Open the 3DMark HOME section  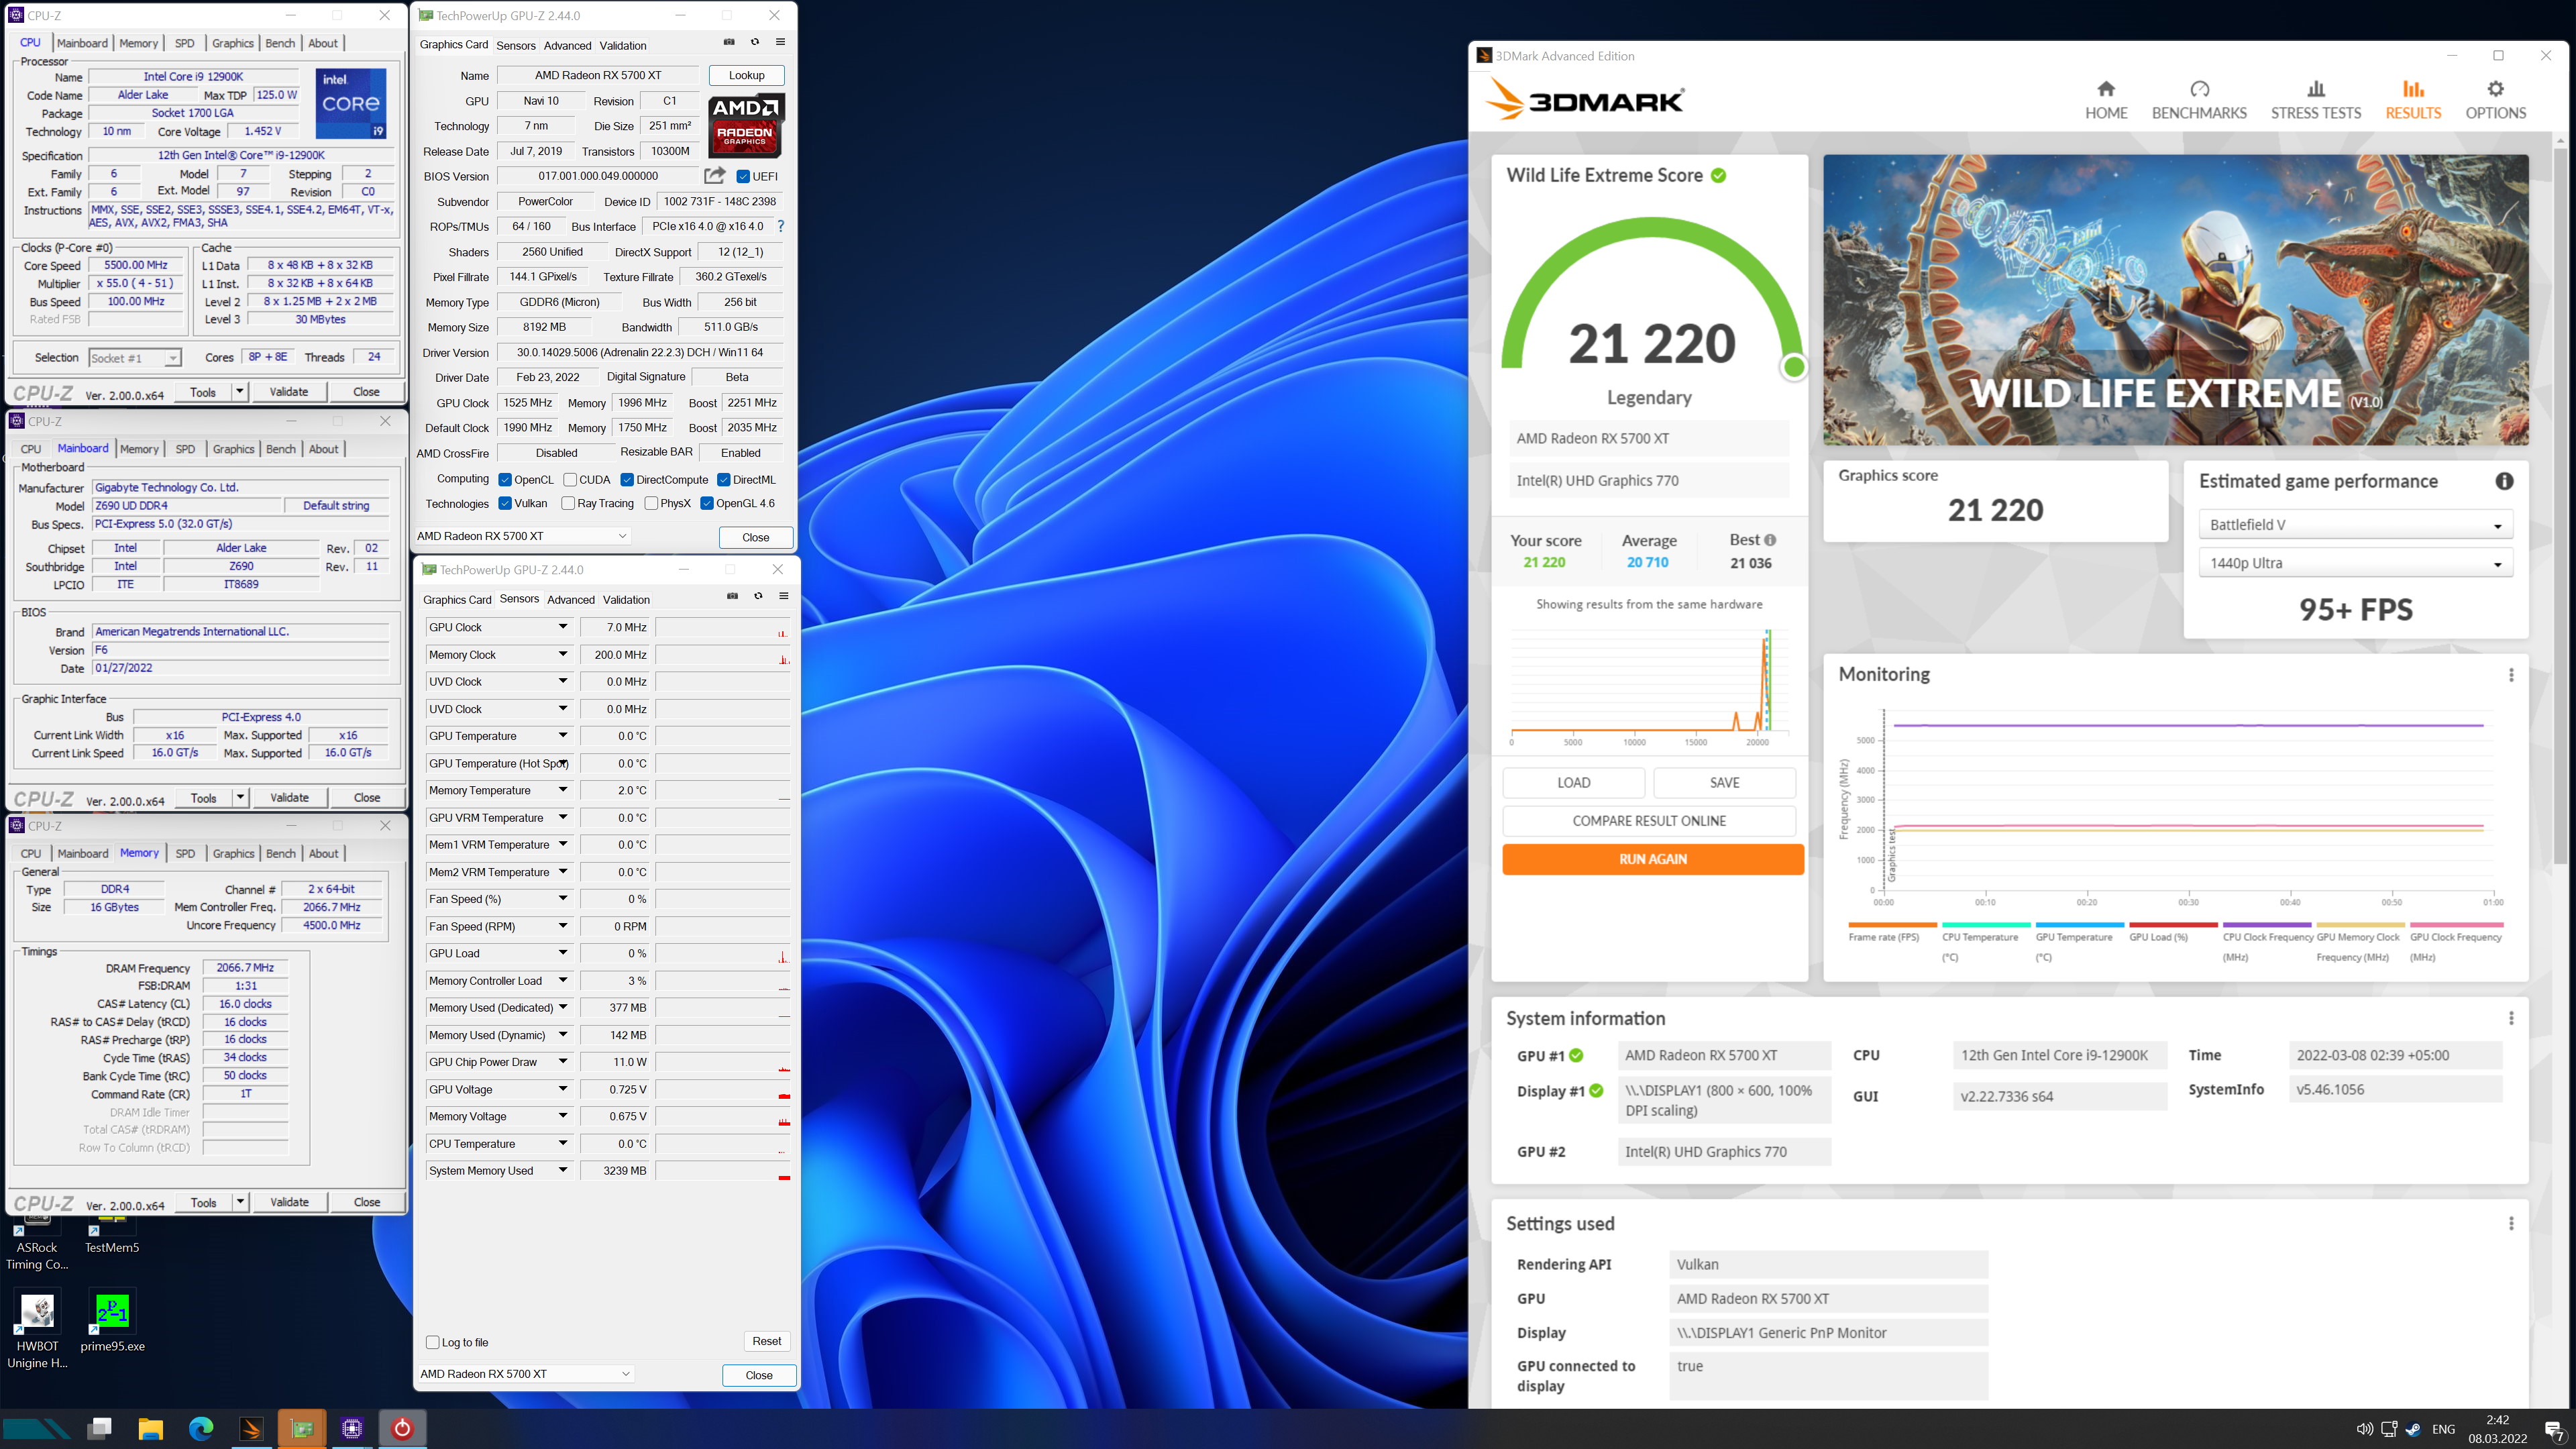point(2106,100)
